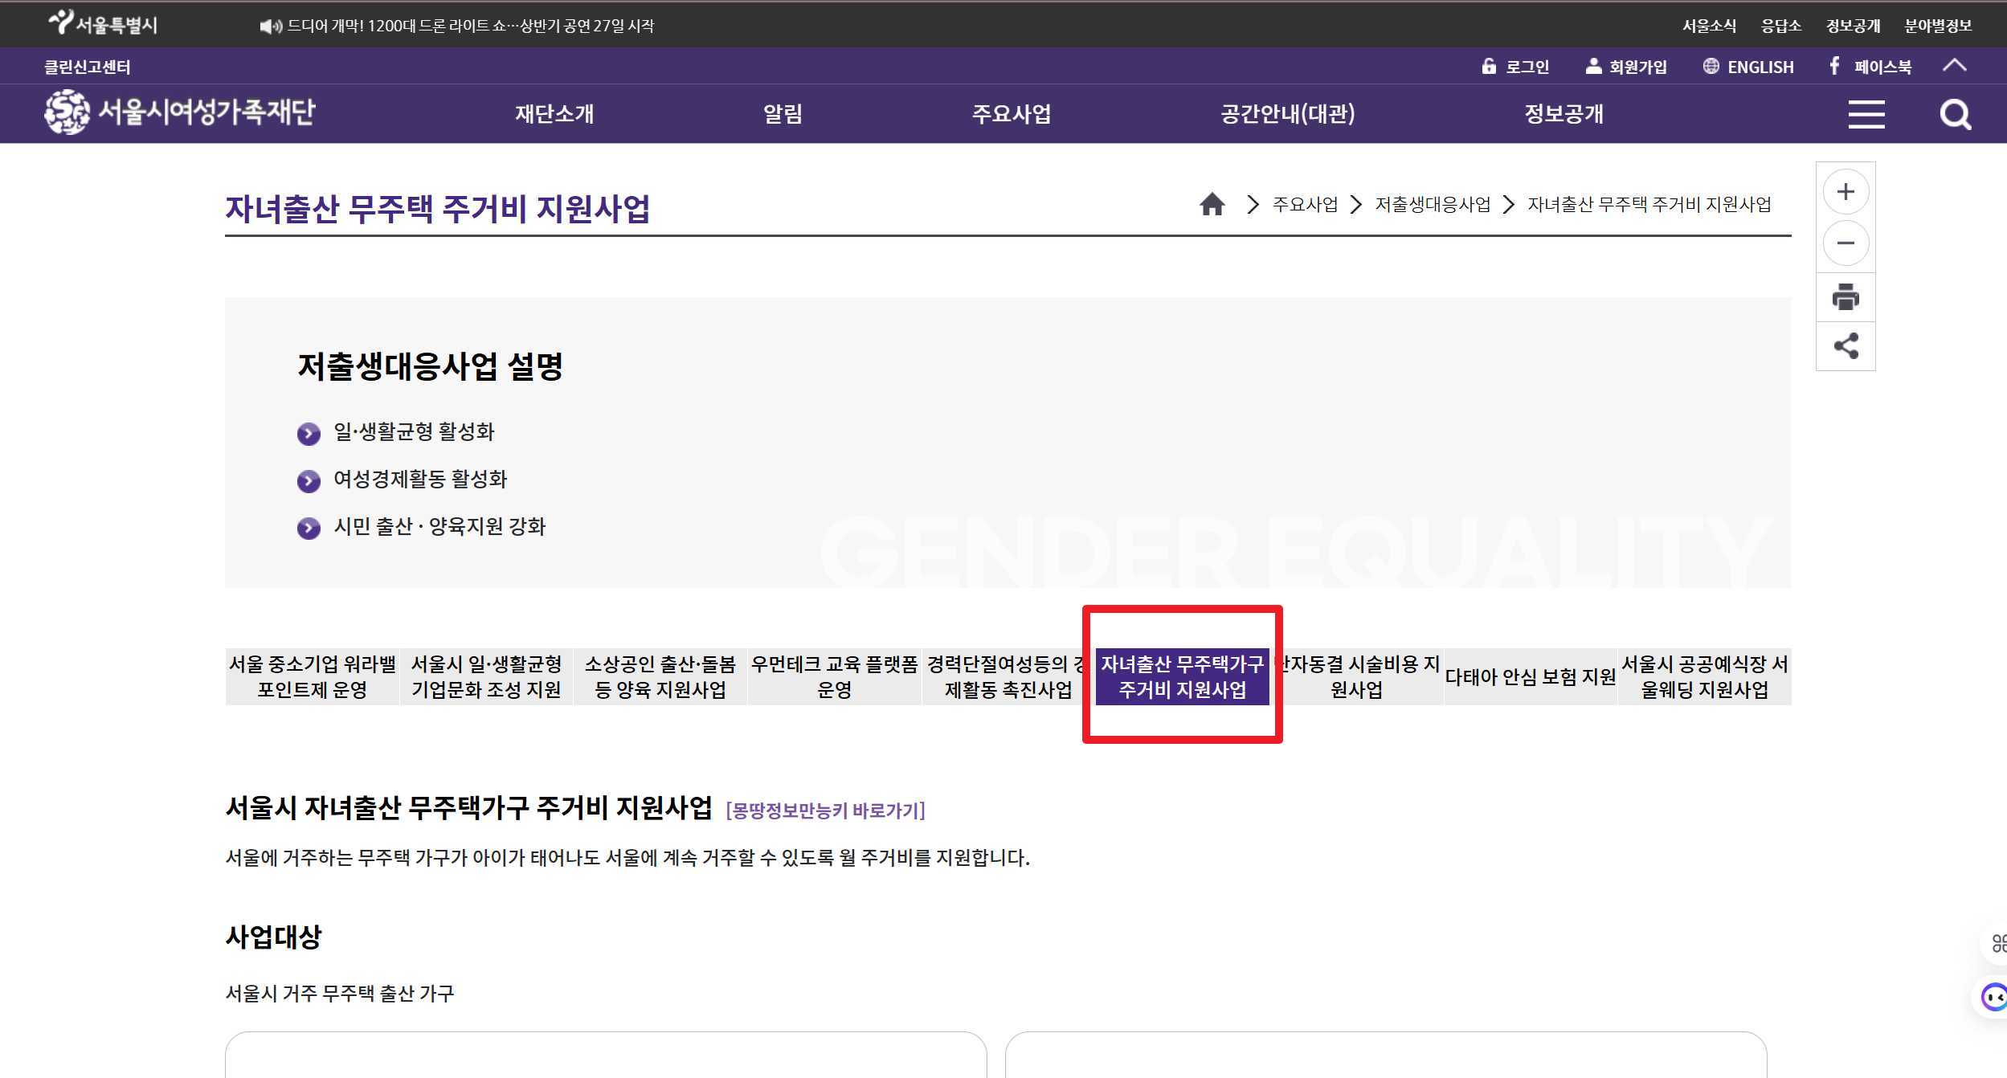Click the zoom out minus icon
Viewport: 2007px width, 1078px height.
[x=1846, y=243]
